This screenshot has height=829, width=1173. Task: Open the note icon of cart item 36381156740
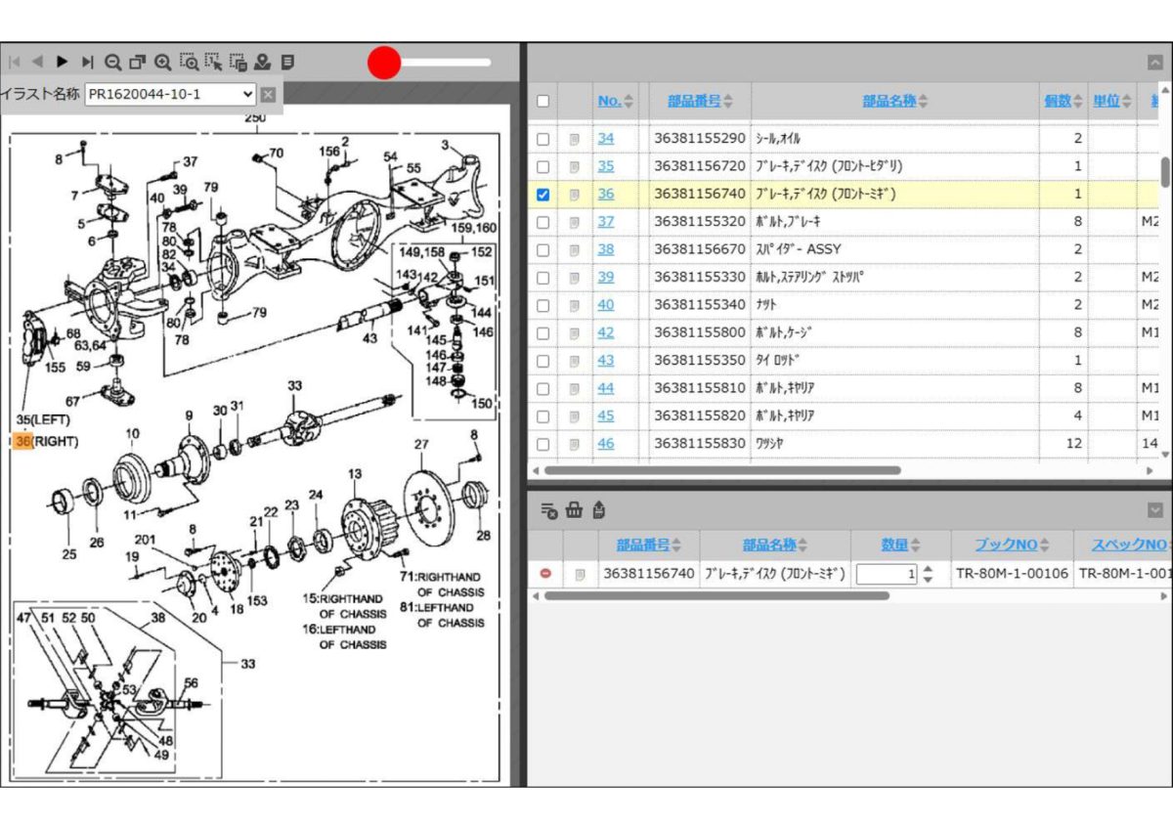(580, 574)
